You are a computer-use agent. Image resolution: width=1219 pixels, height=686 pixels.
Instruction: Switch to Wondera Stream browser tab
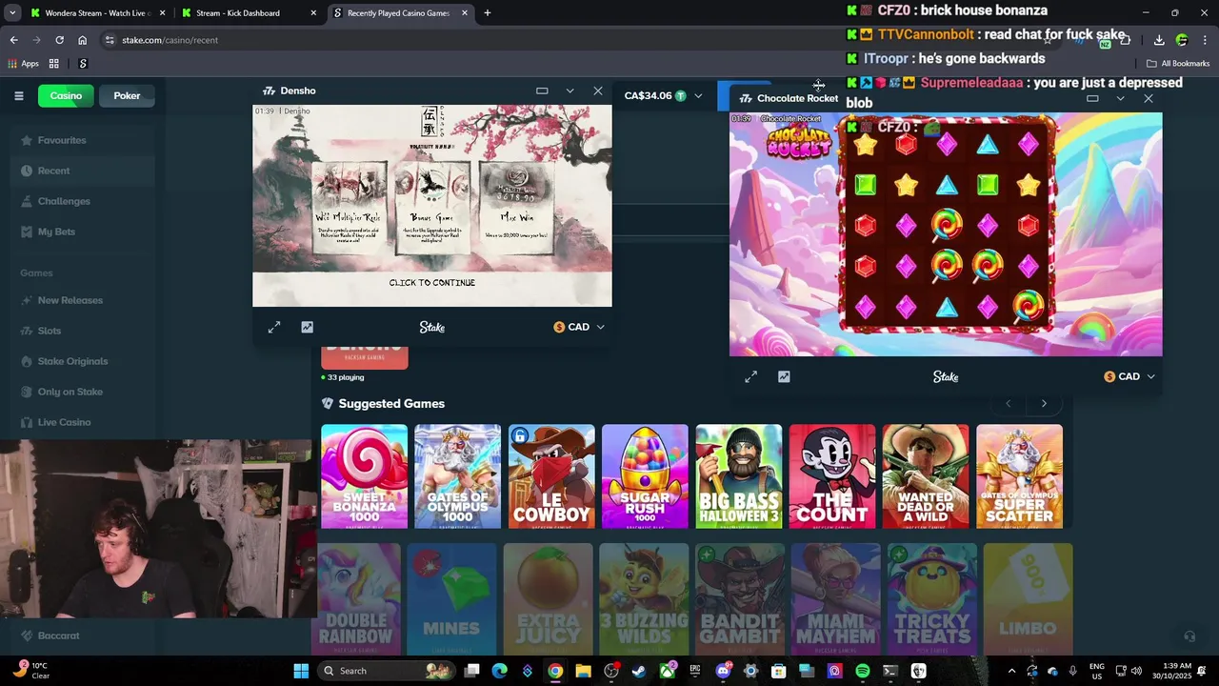[x=95, y=13]
